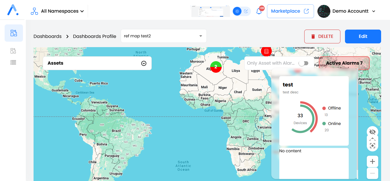The image size is (390, 181).
Task: Open the All Namespaces selector
Action: click(x=60, y=11)
